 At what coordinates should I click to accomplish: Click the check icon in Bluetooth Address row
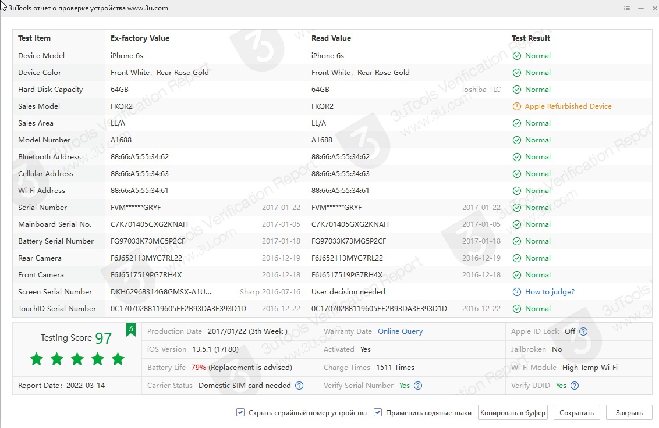(x=517, y=156)
